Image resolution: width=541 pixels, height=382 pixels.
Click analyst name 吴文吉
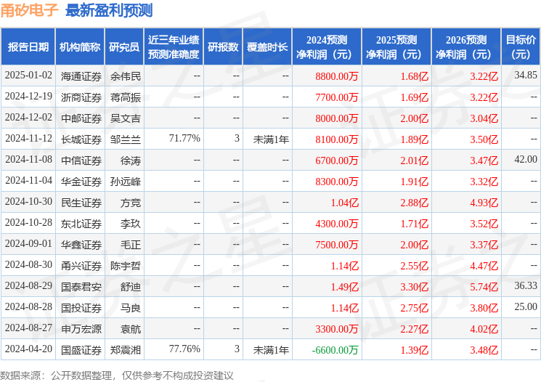pyautogui.click(x=126, y=118)
